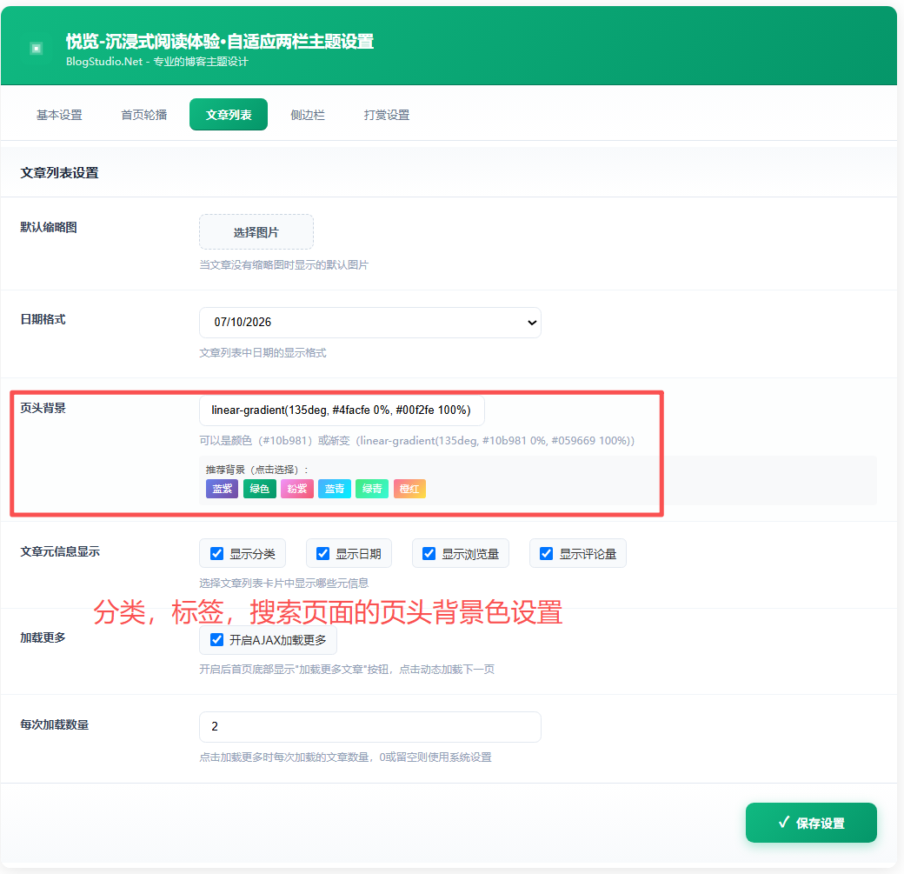Expand the 日期格式 dropdown

[x=370, y=323]
